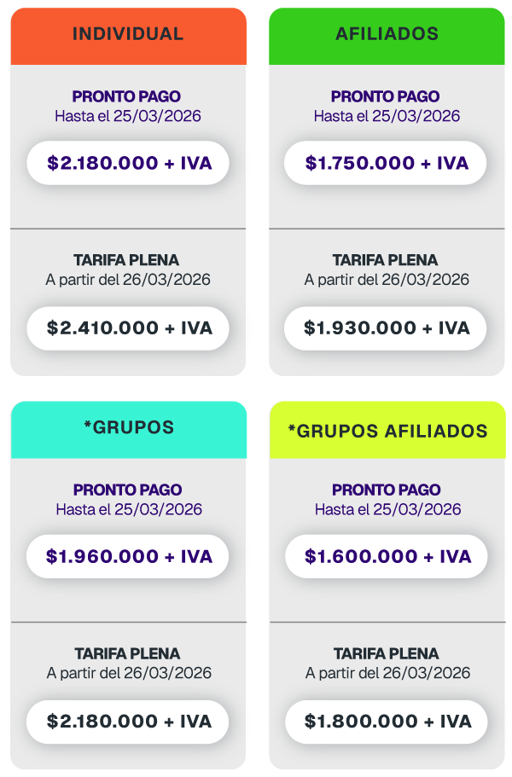Select the orange INDIVIDUAL header tab
This screenshot has width=512, height=777.
(x=128, y=34)
